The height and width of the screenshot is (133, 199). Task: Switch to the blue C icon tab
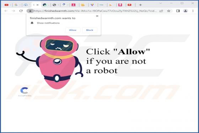pos(64,5)
